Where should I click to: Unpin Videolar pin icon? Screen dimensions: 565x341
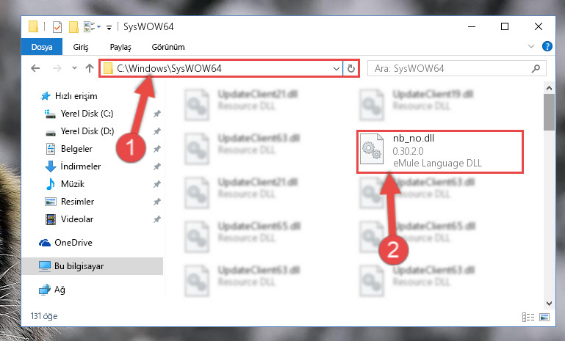coord(156,219)
